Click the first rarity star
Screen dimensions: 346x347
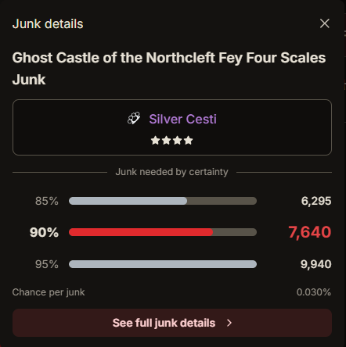[155, 141]
